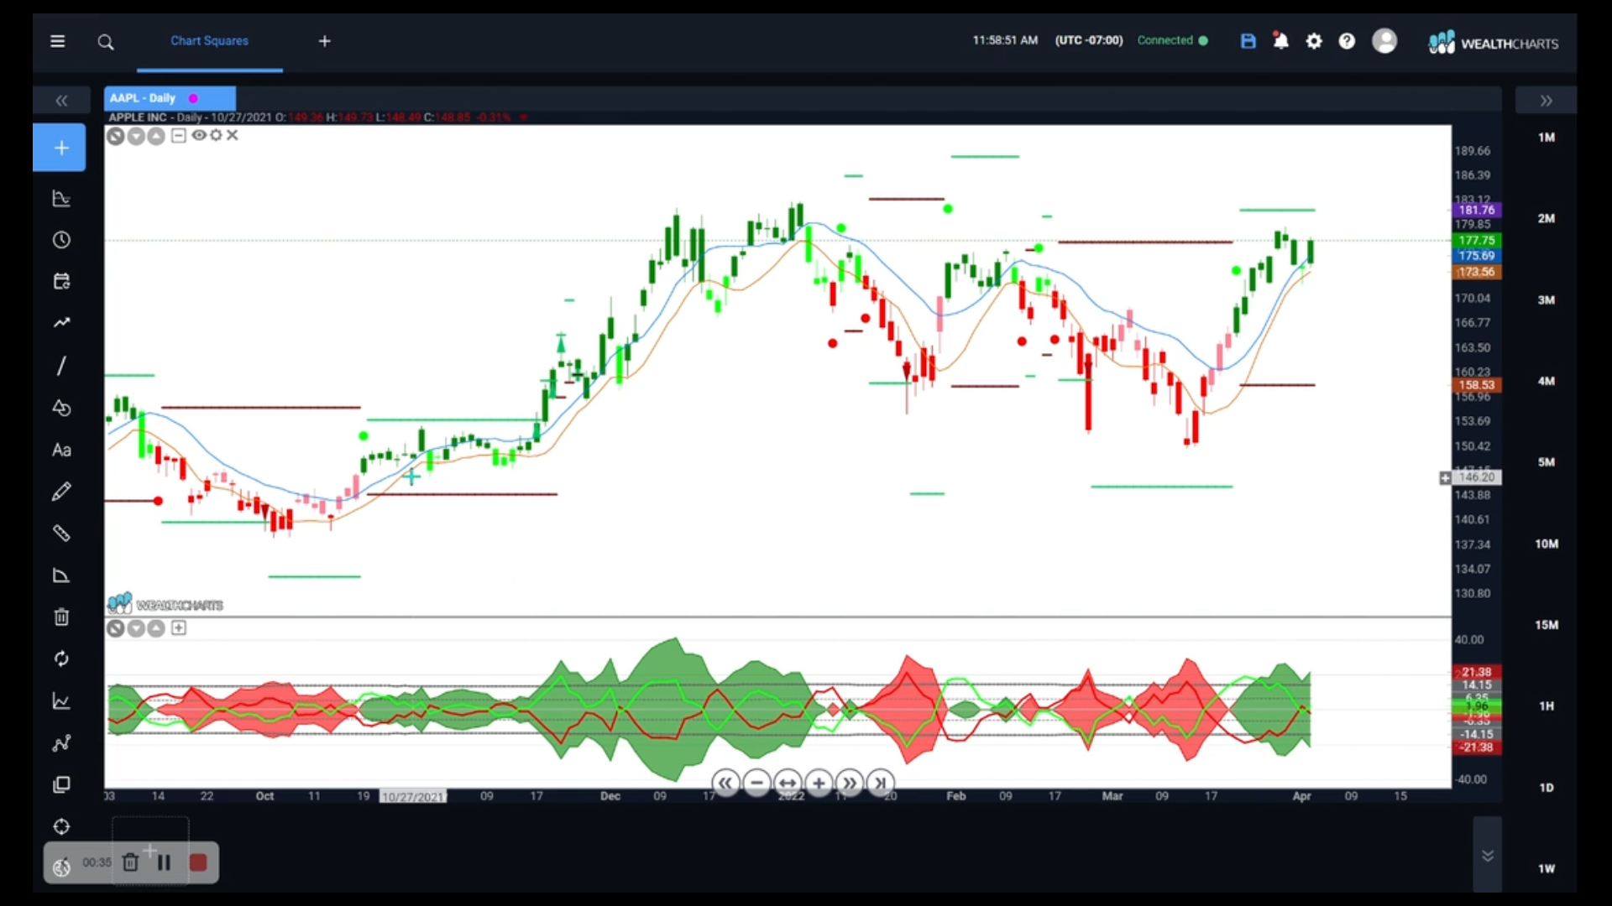Fast rewind chart with double left arrows

725,784
